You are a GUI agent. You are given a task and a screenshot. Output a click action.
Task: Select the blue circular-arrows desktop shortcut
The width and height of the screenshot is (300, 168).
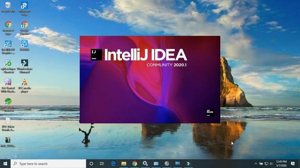[x=24, y=45]
